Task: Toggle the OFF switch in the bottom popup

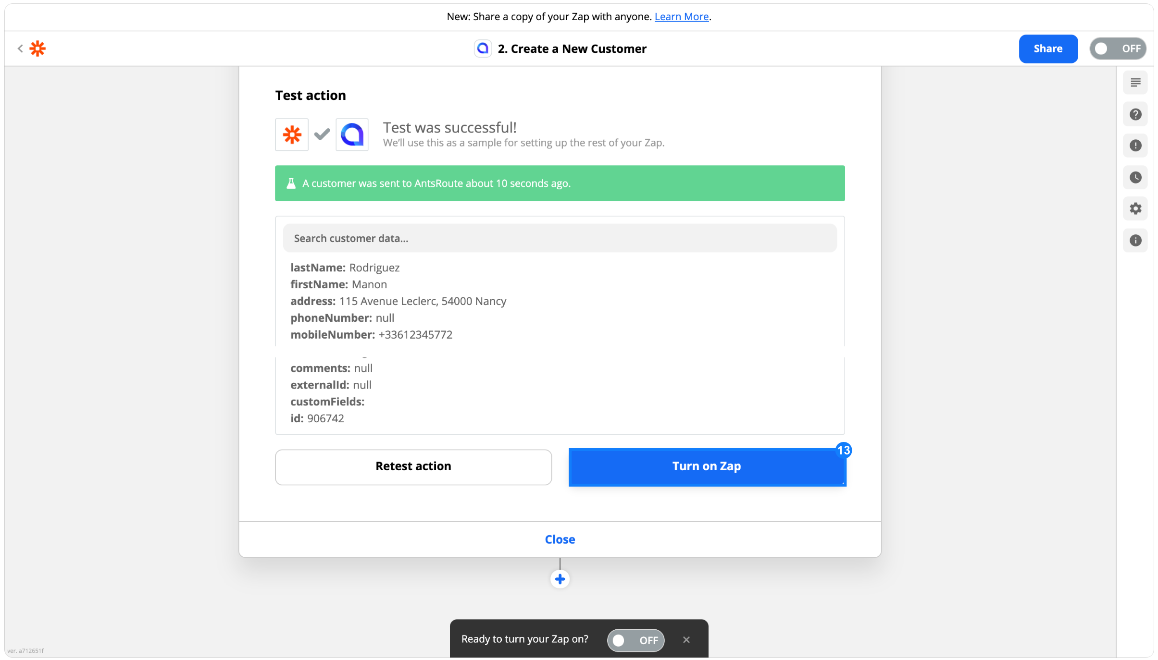Action: click(635, 640)
